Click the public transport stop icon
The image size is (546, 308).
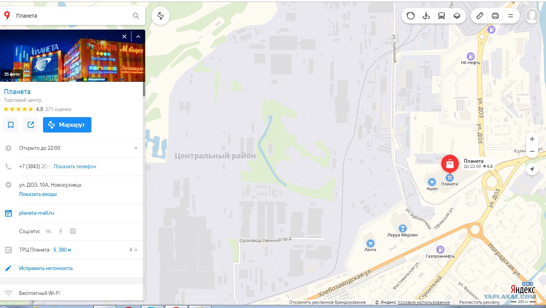click(x=8, y=250)
